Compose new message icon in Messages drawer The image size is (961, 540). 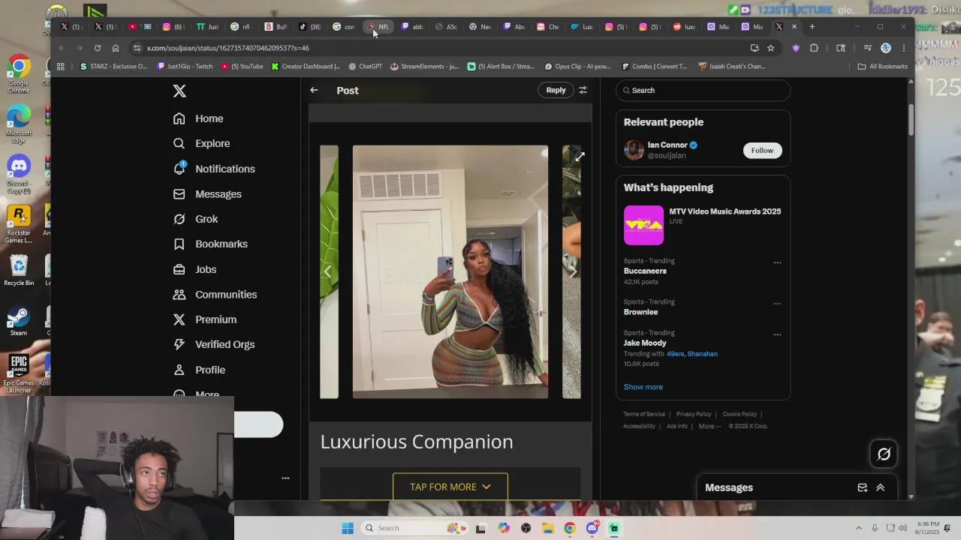(862, 487)
